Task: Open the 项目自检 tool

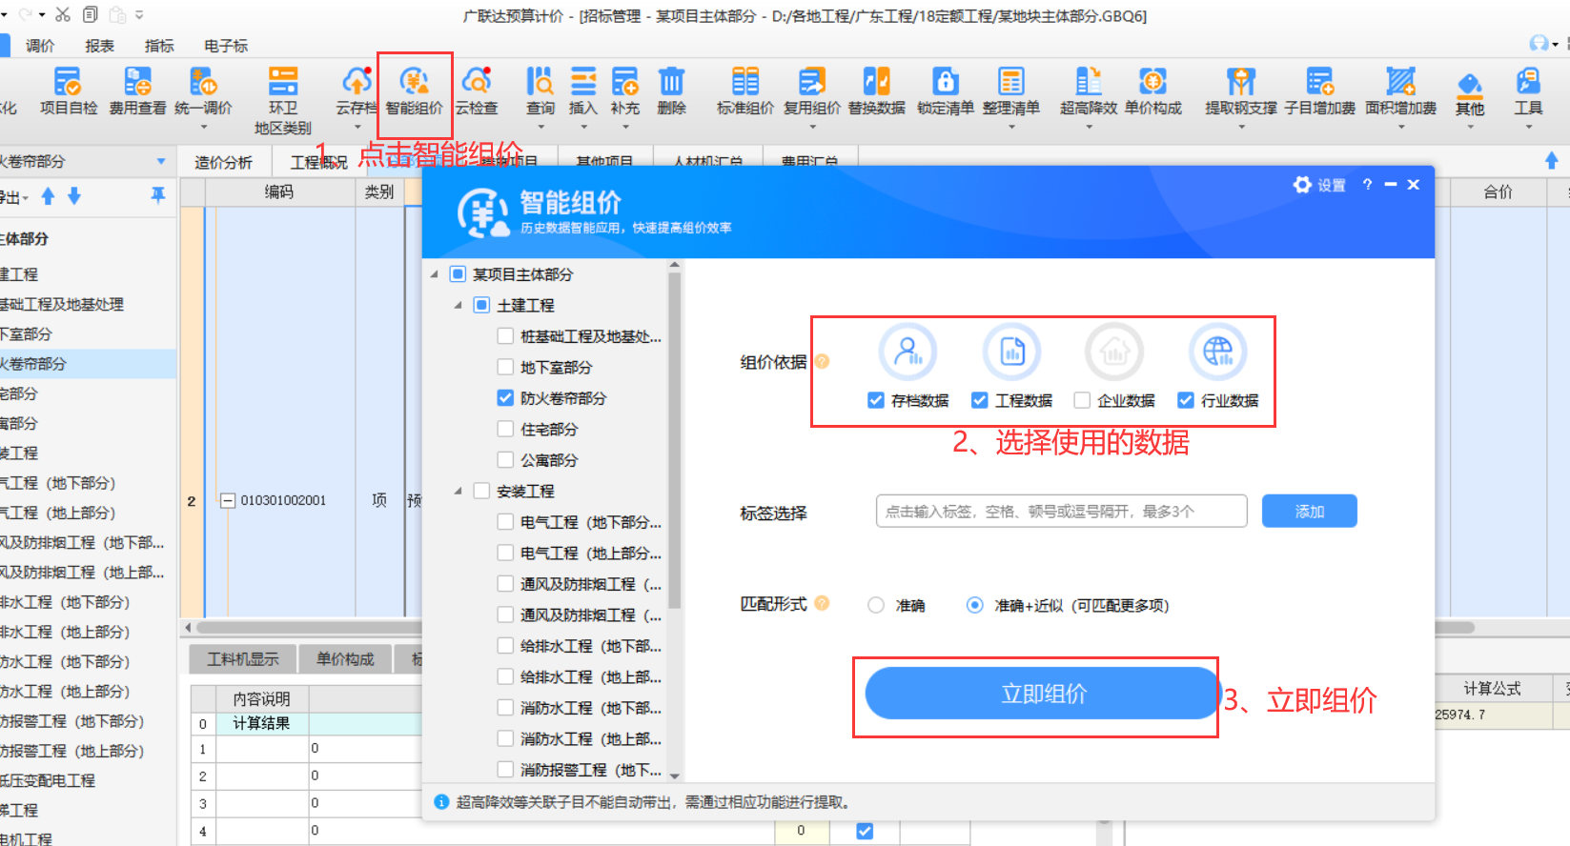Action: click(x=68, y=91)
